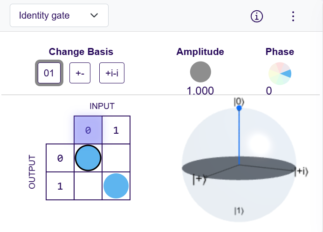Click the output 1 row header
This screenshot has height=232, width=323.
coord(60,186)
